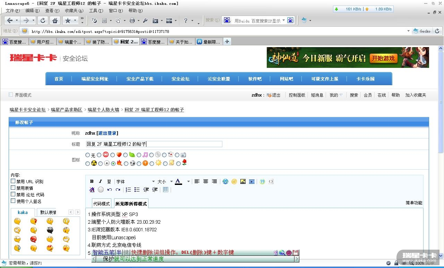444x268 pixels.
Task: Open the 字体 font dropdown
Action: click(x=136, y=181)
